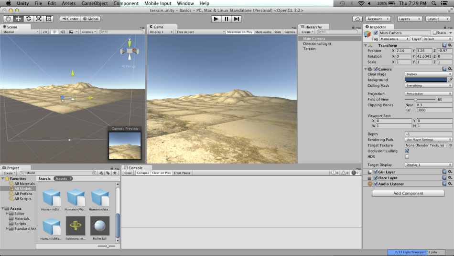Click the Play button
454x256 pixels.
216,19
